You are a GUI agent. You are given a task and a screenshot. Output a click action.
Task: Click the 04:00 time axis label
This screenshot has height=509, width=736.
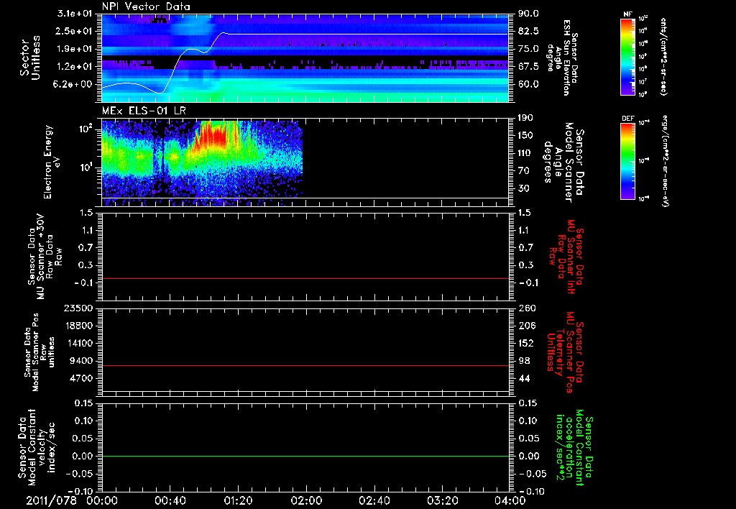[510, 500]
